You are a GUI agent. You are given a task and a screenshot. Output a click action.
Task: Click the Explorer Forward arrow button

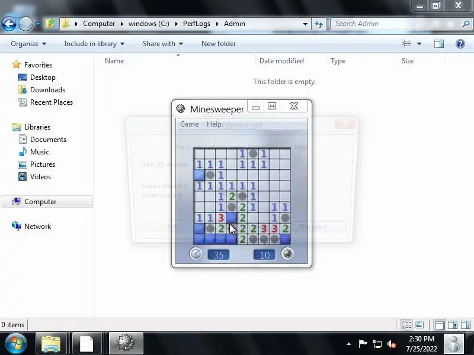coord(25,24)
